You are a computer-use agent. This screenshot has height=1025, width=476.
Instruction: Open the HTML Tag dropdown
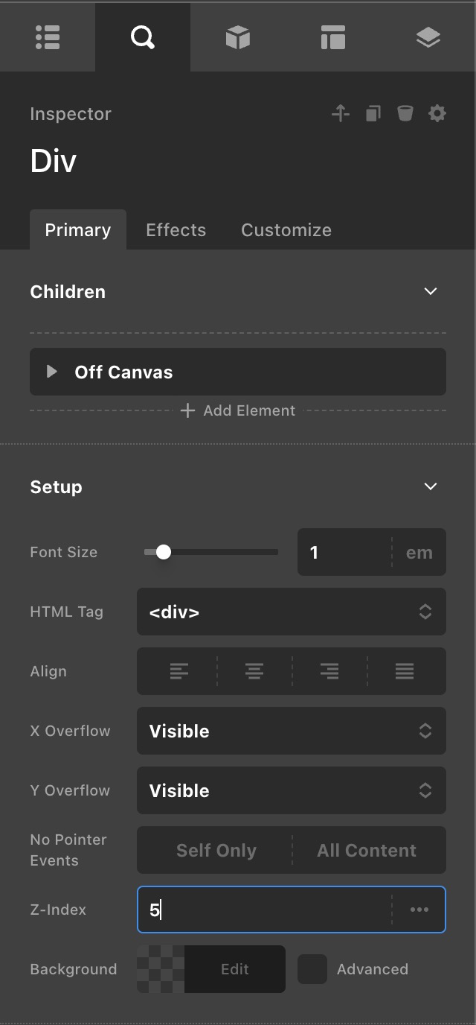click(292, 612)
